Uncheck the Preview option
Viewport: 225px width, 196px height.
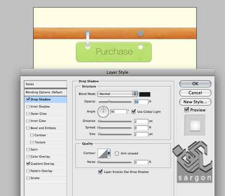[x=186, y=110]
